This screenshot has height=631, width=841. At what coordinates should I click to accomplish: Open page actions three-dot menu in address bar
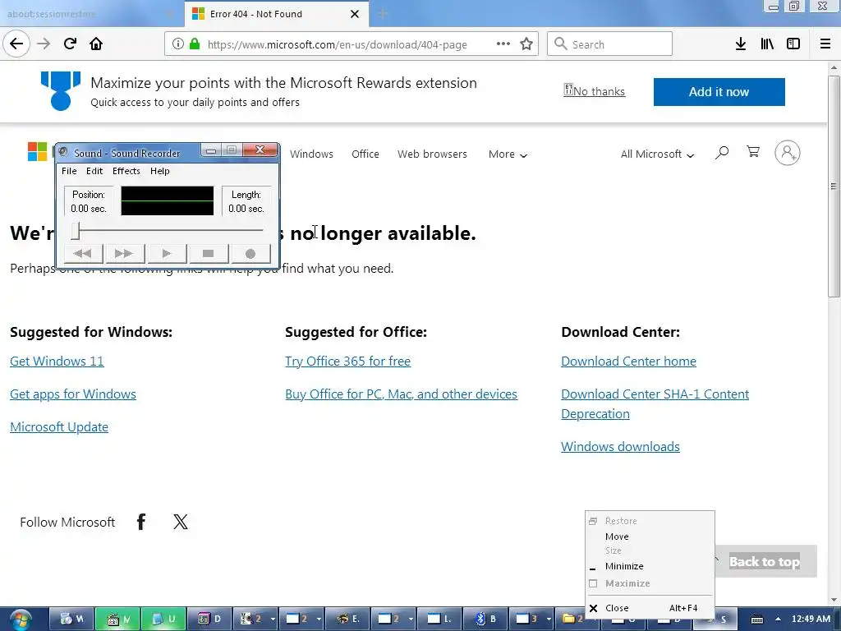click(x=503, y=44)
